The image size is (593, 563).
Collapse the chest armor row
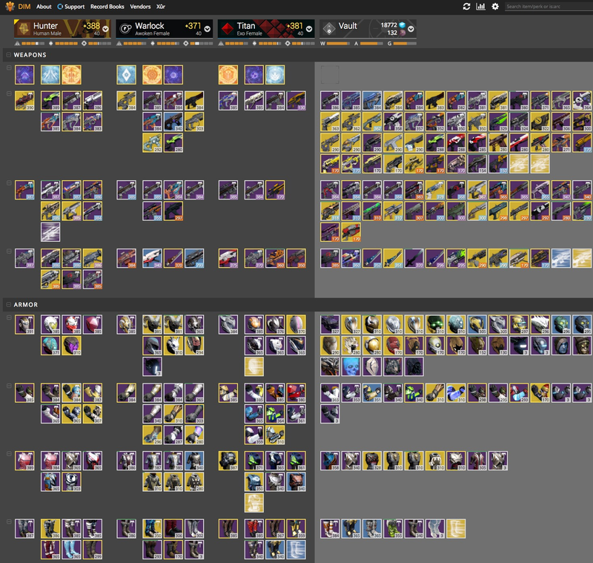pyautogui.click(x=8, y=454)
